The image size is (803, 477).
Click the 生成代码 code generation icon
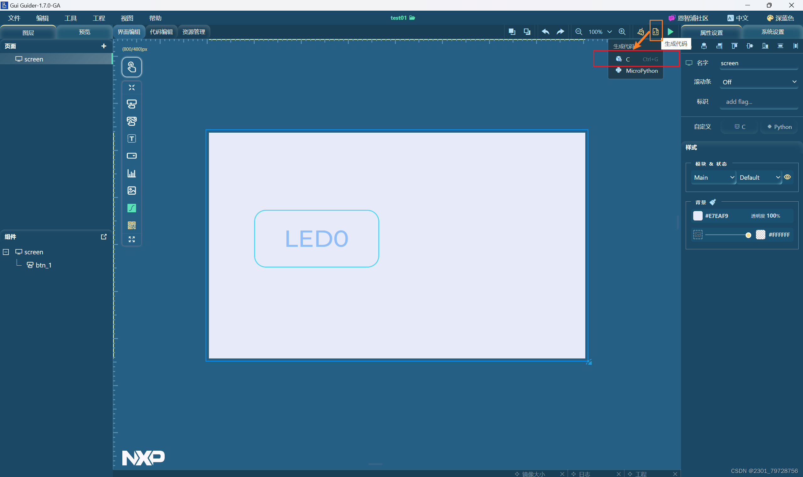click(655, 31)
